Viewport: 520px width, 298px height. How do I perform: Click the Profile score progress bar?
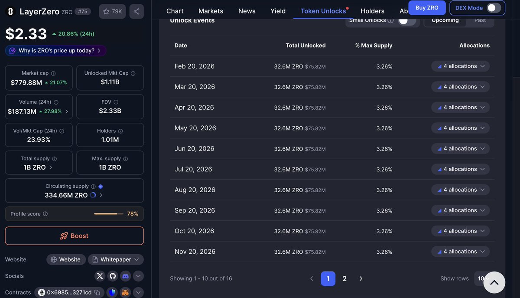(x=109, y=214)
